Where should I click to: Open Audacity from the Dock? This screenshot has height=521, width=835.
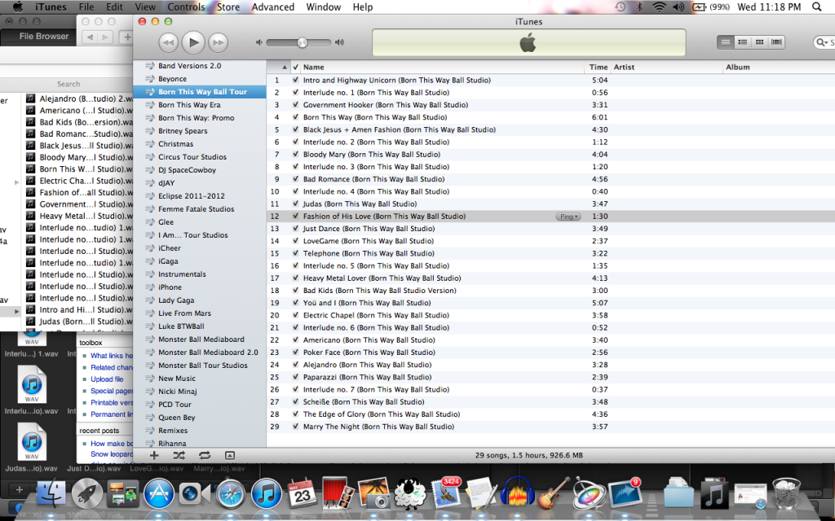(x=517, y=493)
